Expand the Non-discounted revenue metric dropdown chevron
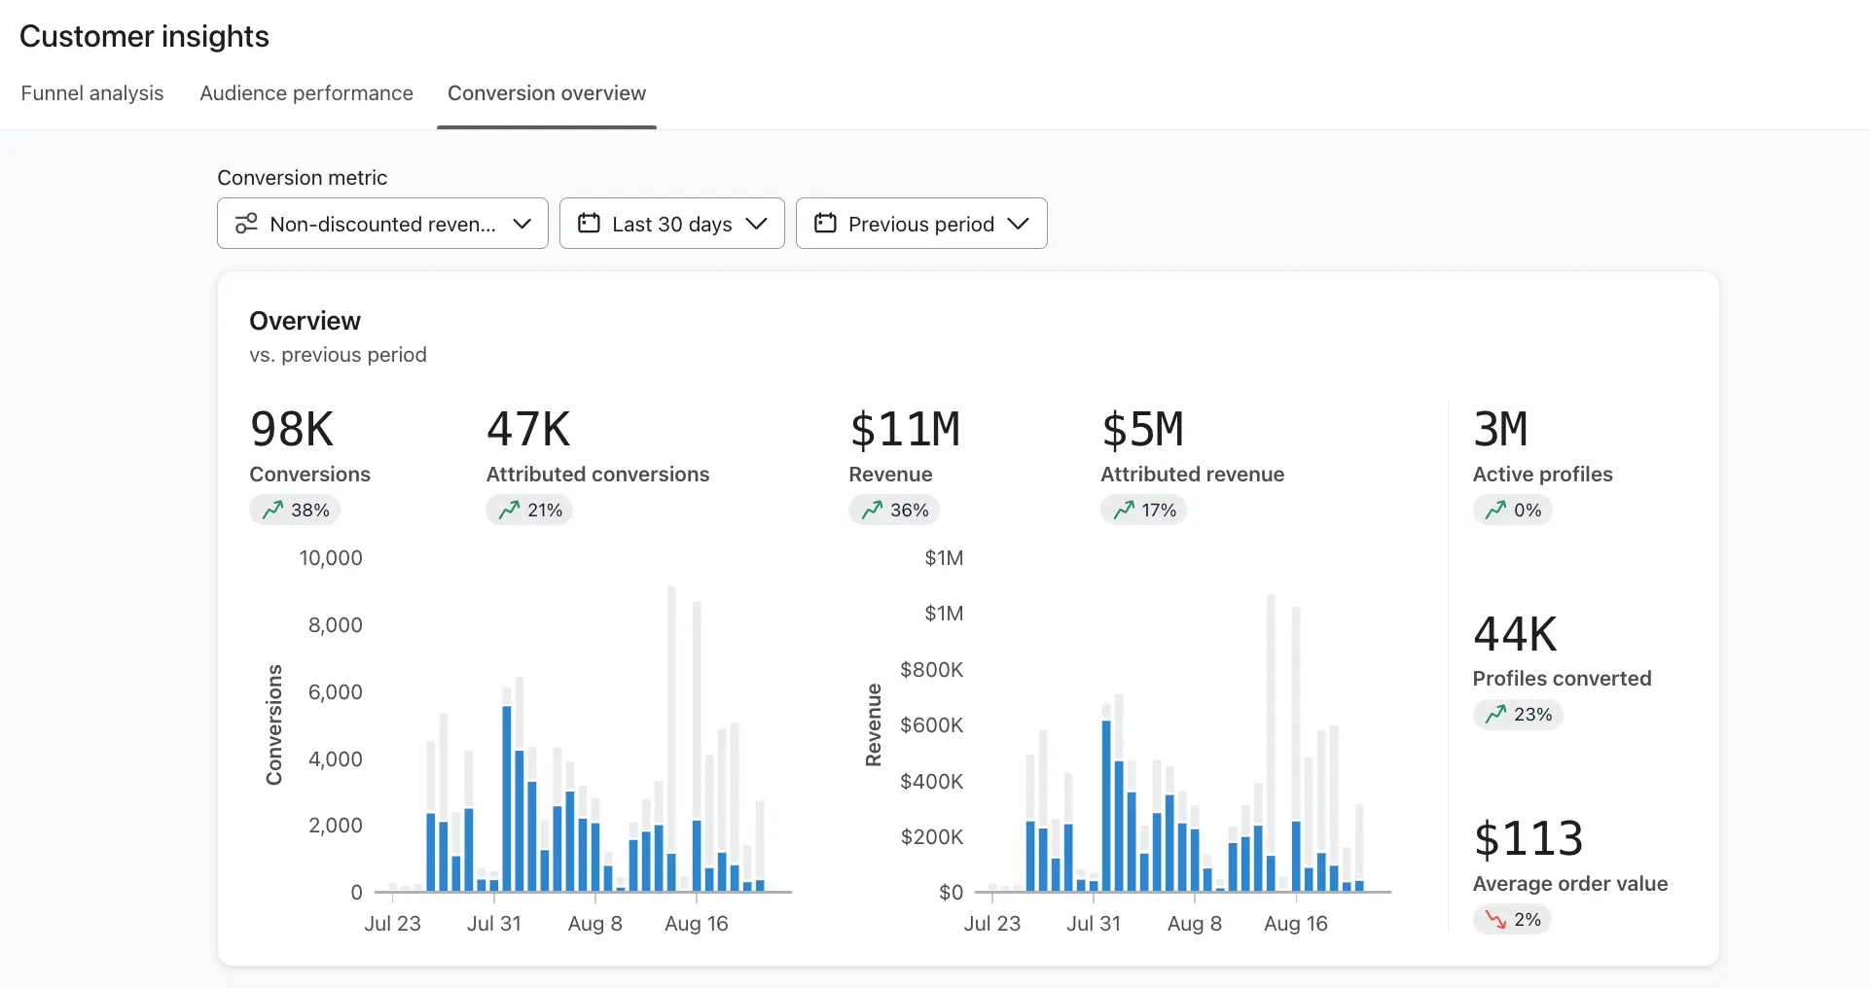 (x=521, y=224)
